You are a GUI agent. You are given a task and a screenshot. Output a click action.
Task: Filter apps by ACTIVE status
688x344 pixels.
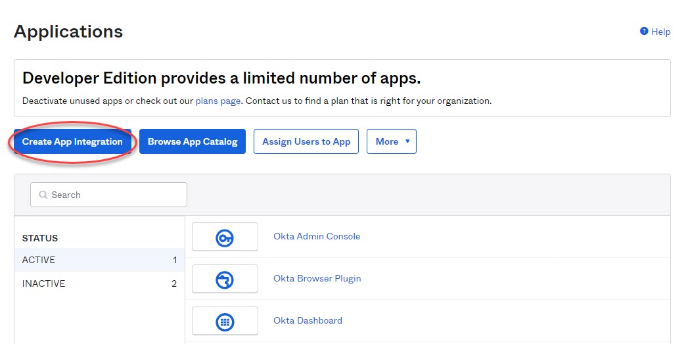pos(100,260)
